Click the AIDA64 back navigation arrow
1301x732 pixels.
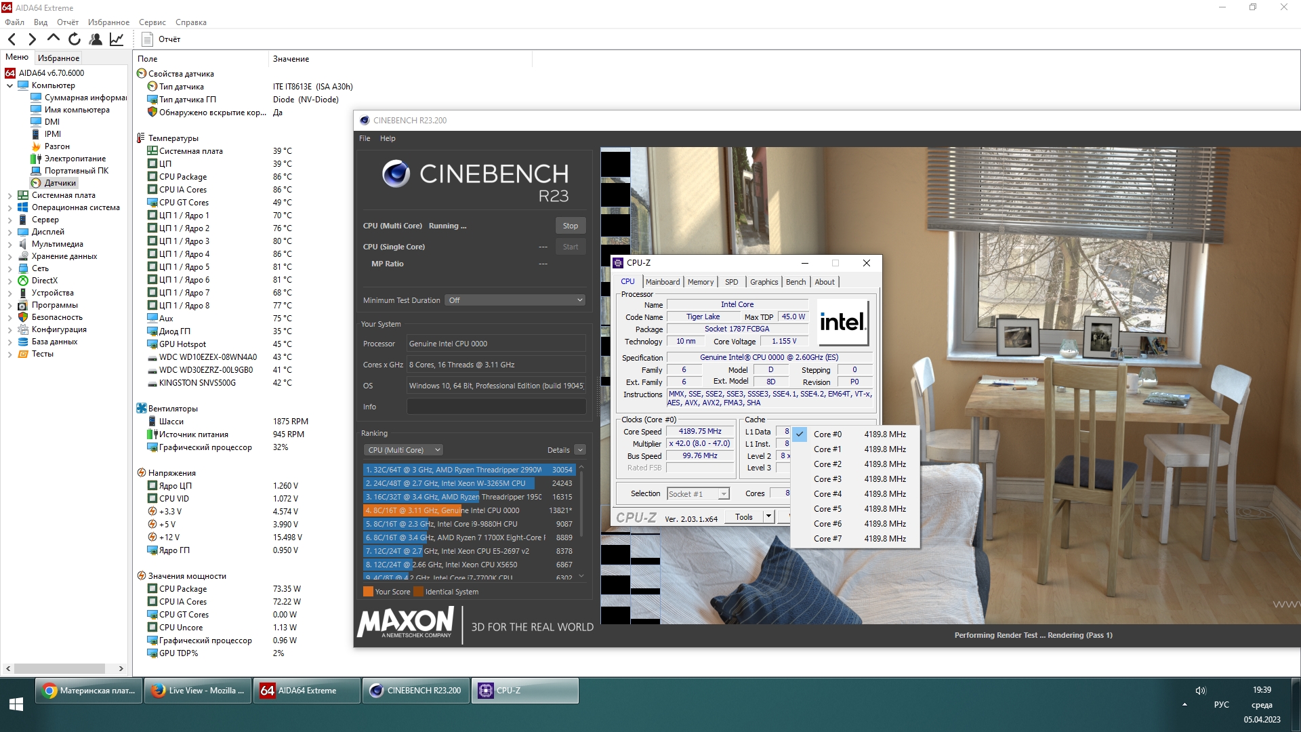[12, 39]
